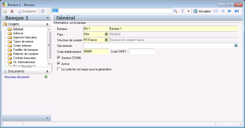Open the filter dropdown arrow
This screenshot has height=128, width=245.
(188, 11)
